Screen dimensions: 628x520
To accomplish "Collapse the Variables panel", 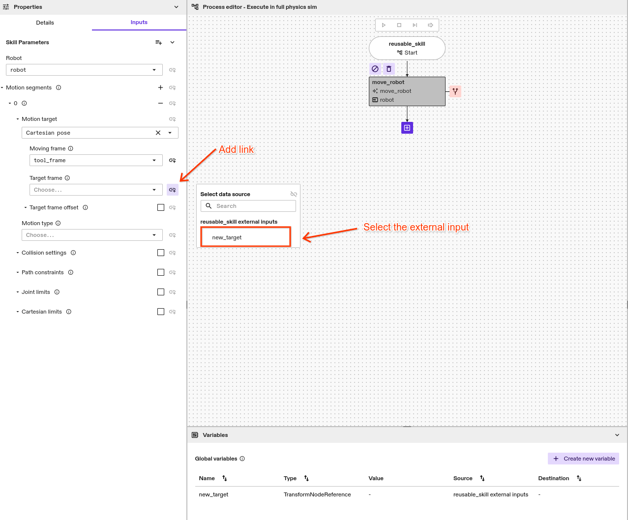I will pyautogui.click(x=617, y=434).
